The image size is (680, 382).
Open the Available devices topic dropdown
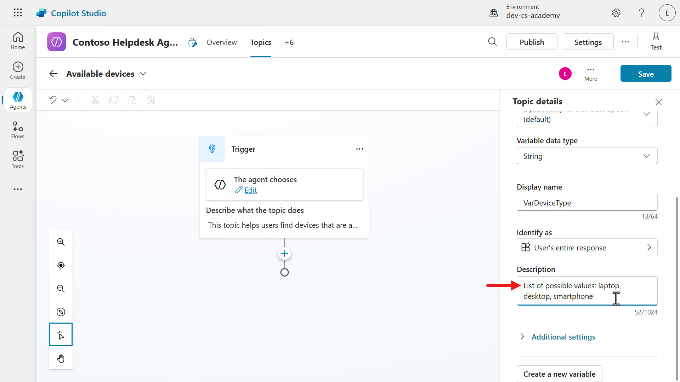[x=143, y=74]
